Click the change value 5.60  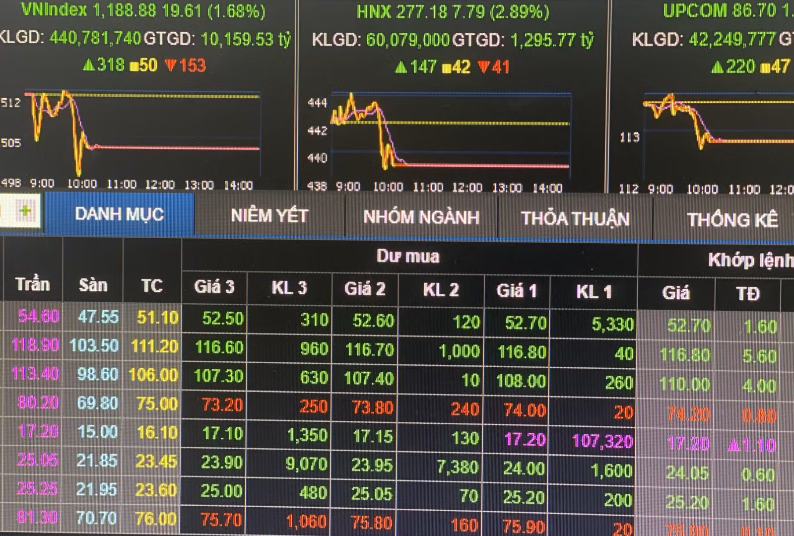point(759,356)
